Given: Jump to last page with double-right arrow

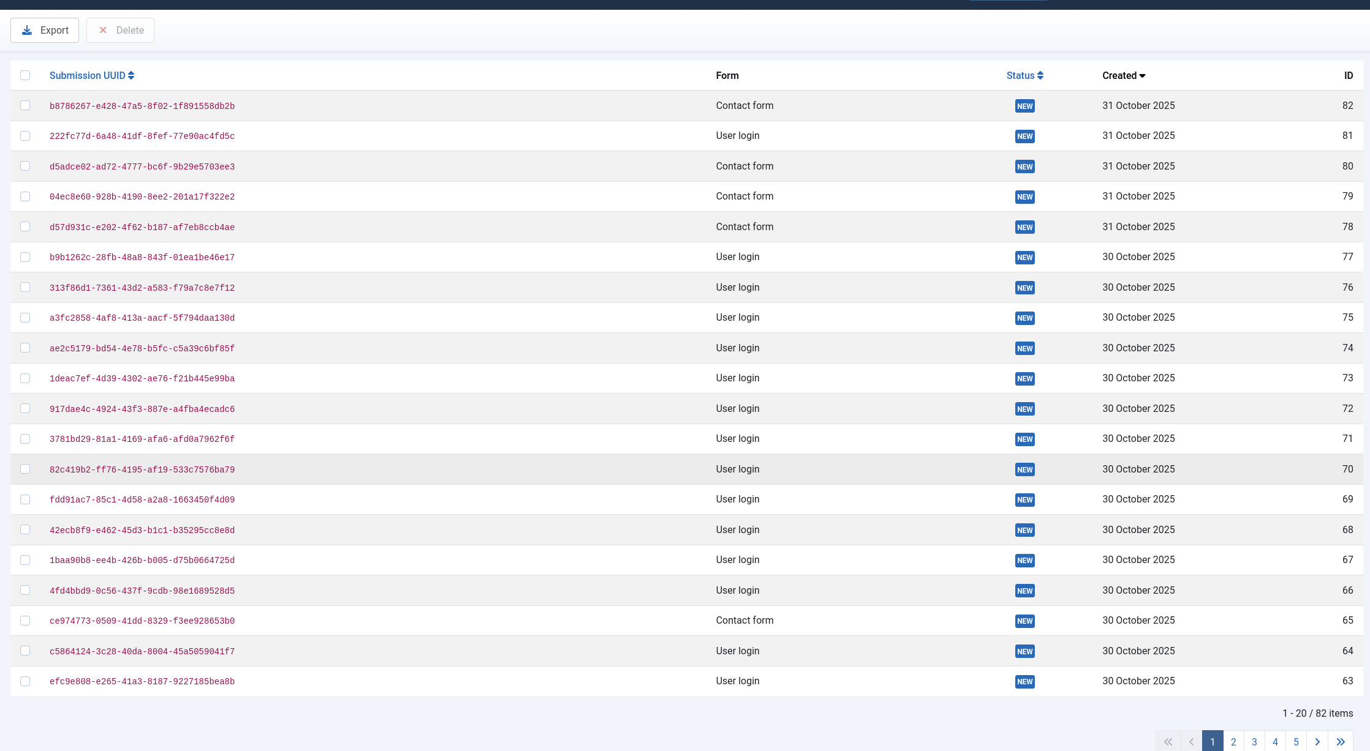Looking at the screenshot, I should [1338, 741].
